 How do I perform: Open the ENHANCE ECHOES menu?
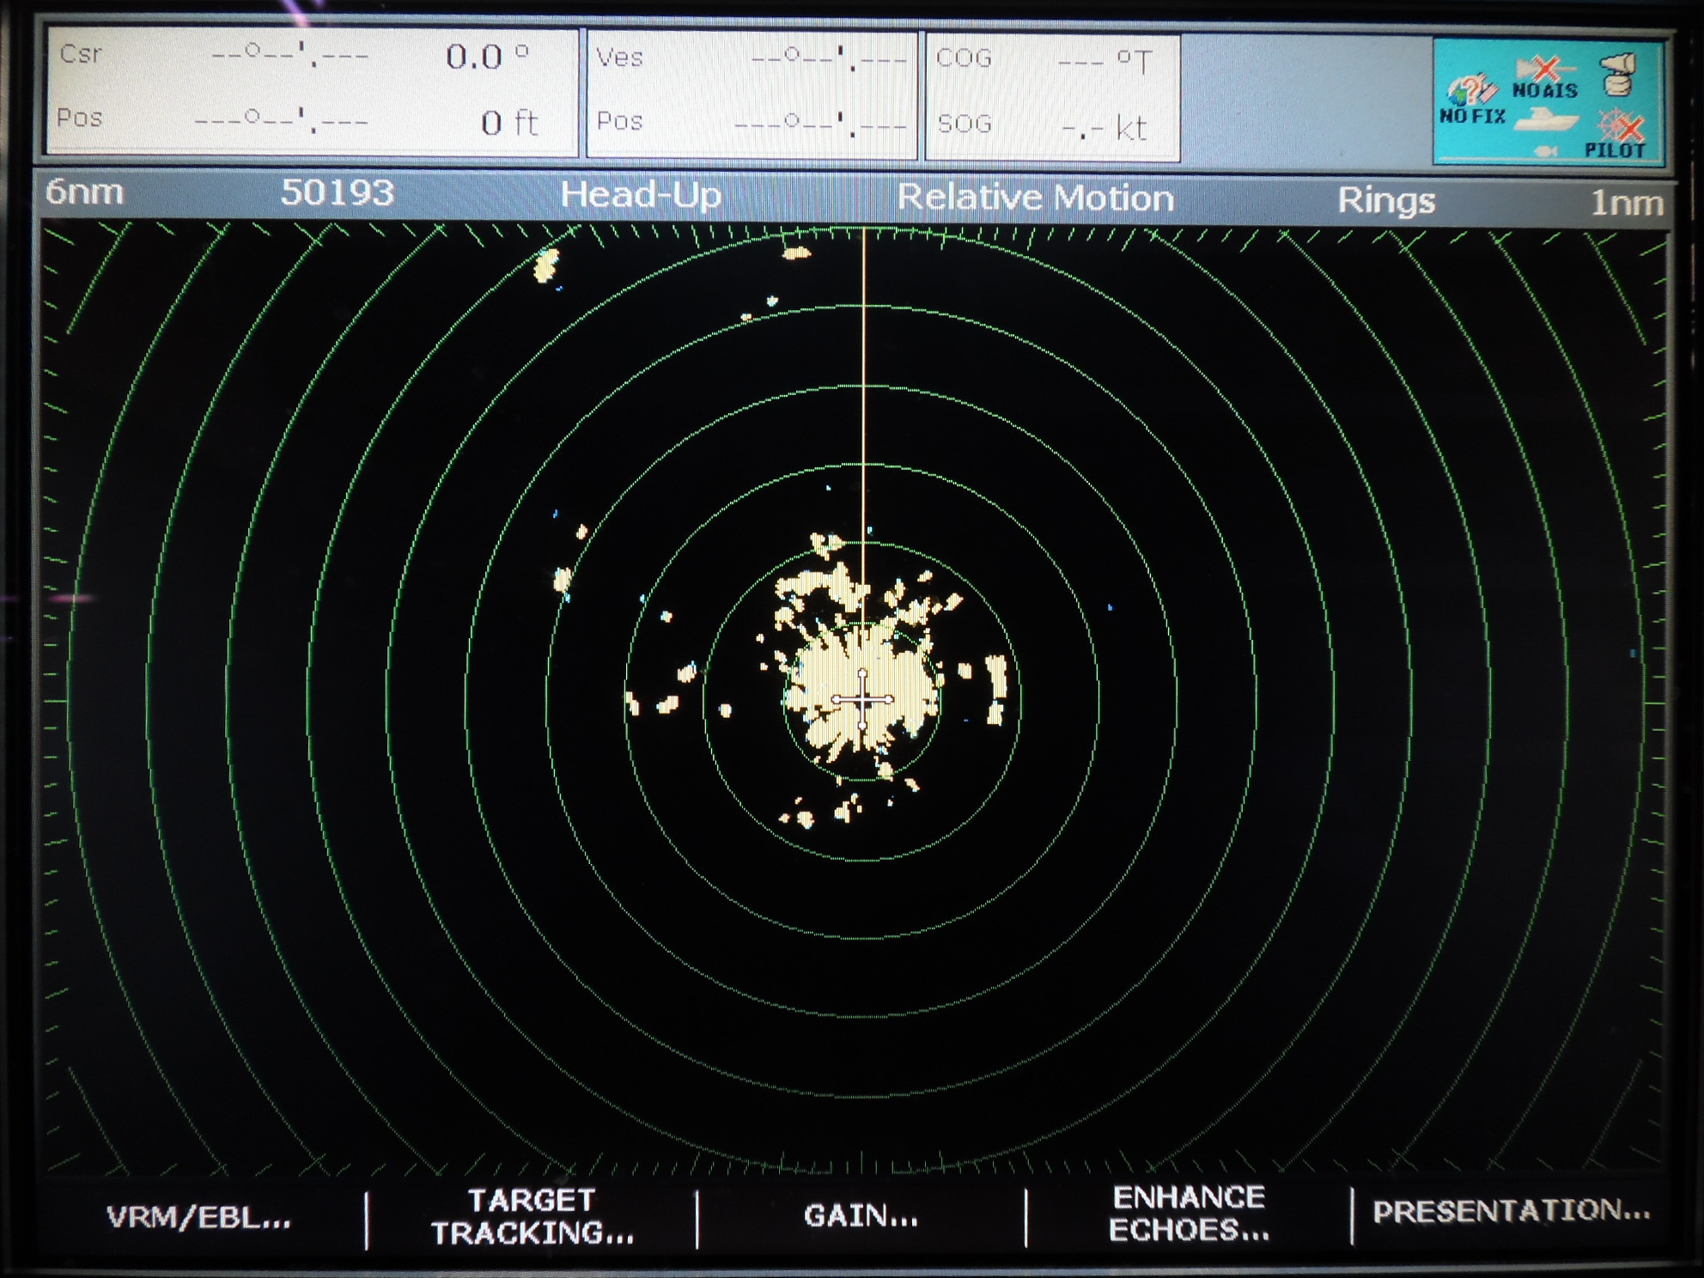(x=1189, y=1214)
